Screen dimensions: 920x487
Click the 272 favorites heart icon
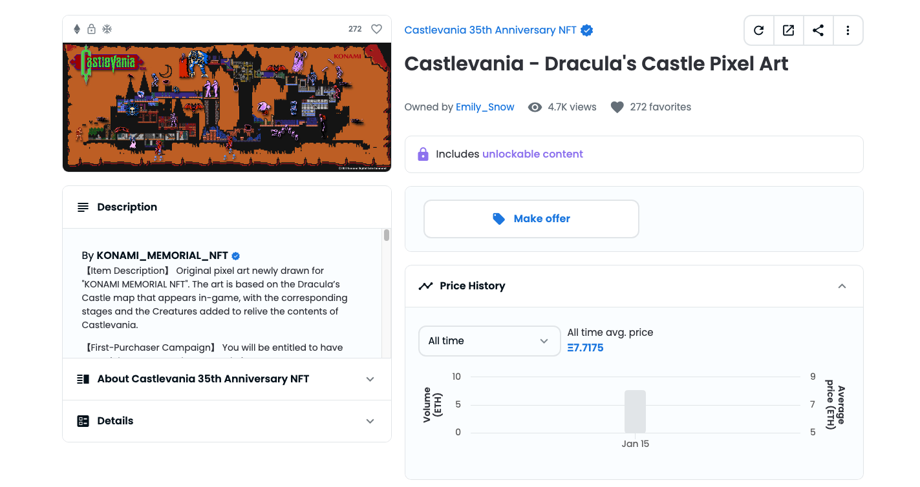click(617, 107)
